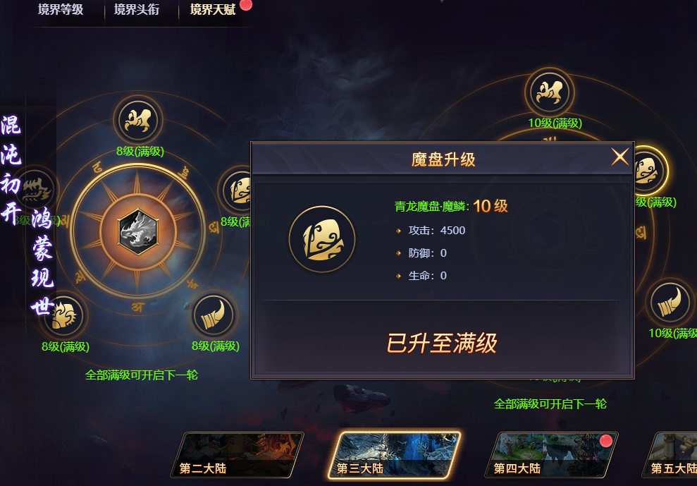The width and height of the screenshot is (697, 486).
Task: Open the 境界天赋 tab
Action: [x=212, y=9]
